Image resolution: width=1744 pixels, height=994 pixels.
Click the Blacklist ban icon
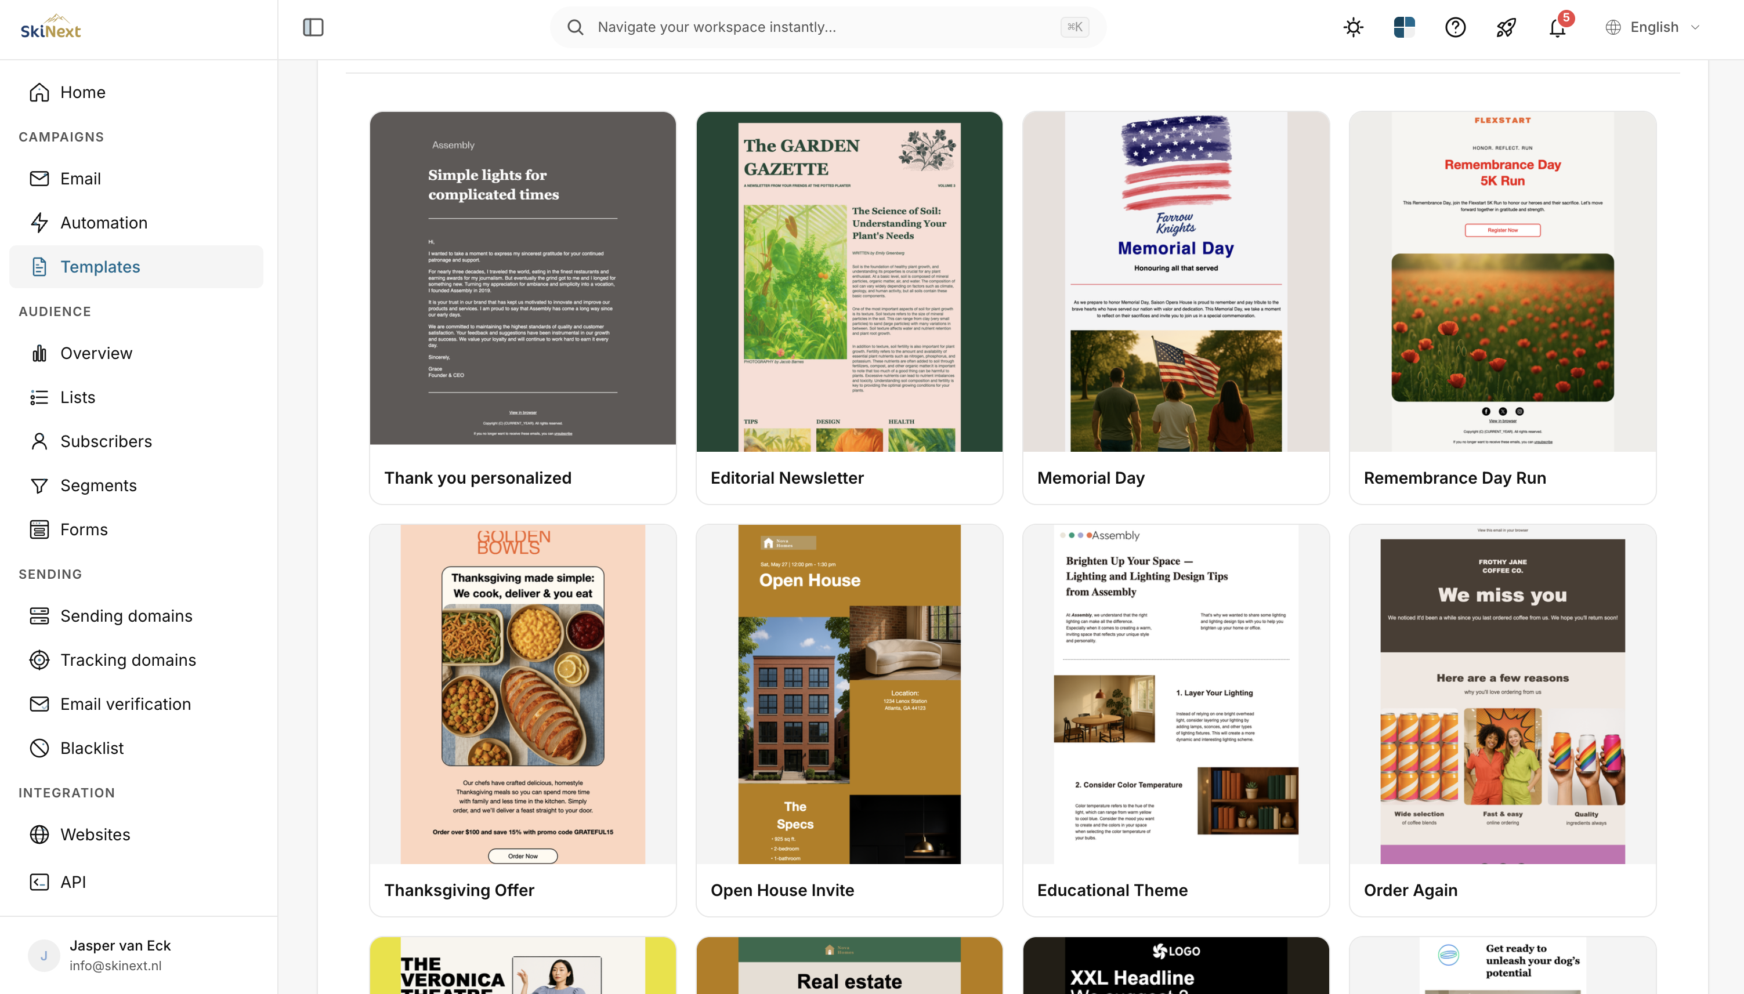click(x=39, y=748)
